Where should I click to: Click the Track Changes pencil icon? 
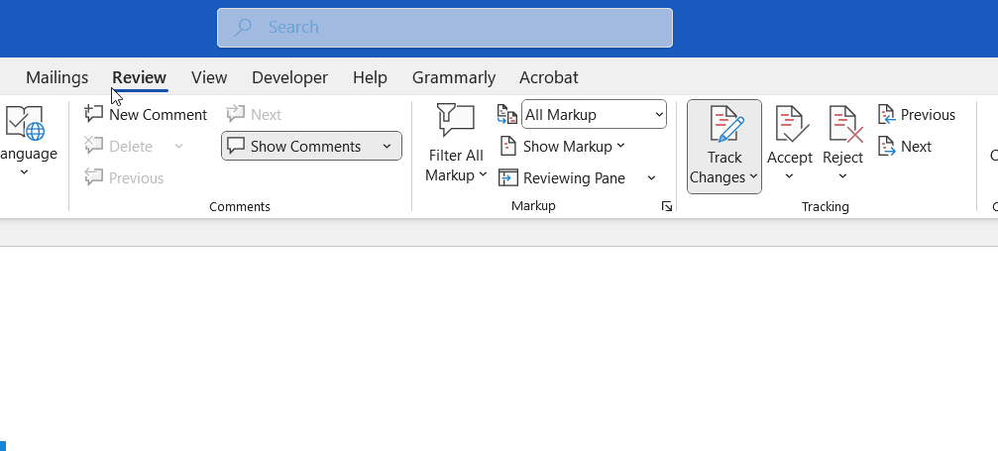click(724, 126)
